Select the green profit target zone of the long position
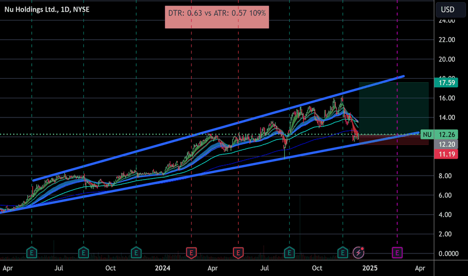Image resolution: width=468 pixels, height=276 pixels. 394,108
